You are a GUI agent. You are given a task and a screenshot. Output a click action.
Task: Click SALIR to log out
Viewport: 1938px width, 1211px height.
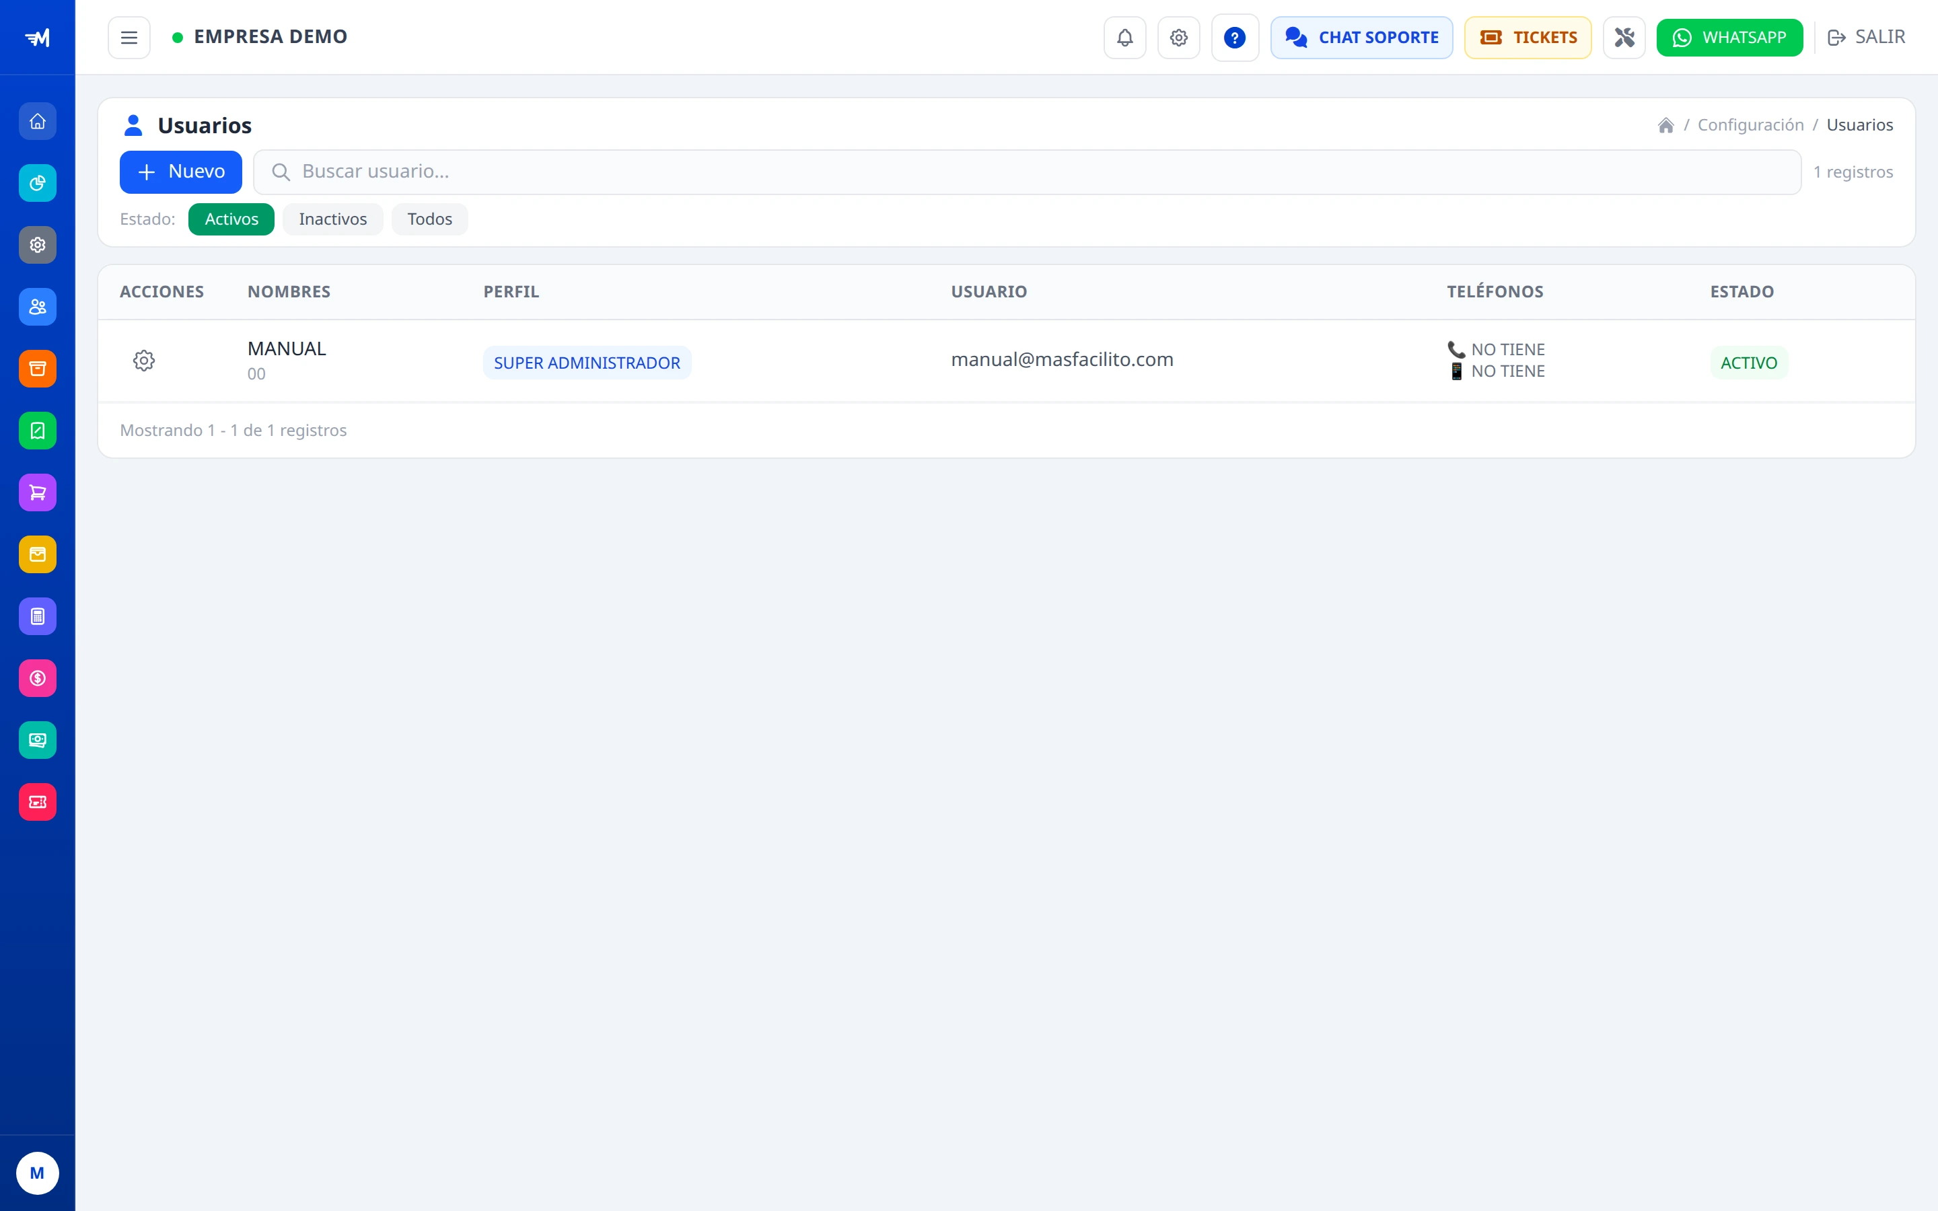coord(1866,38)
